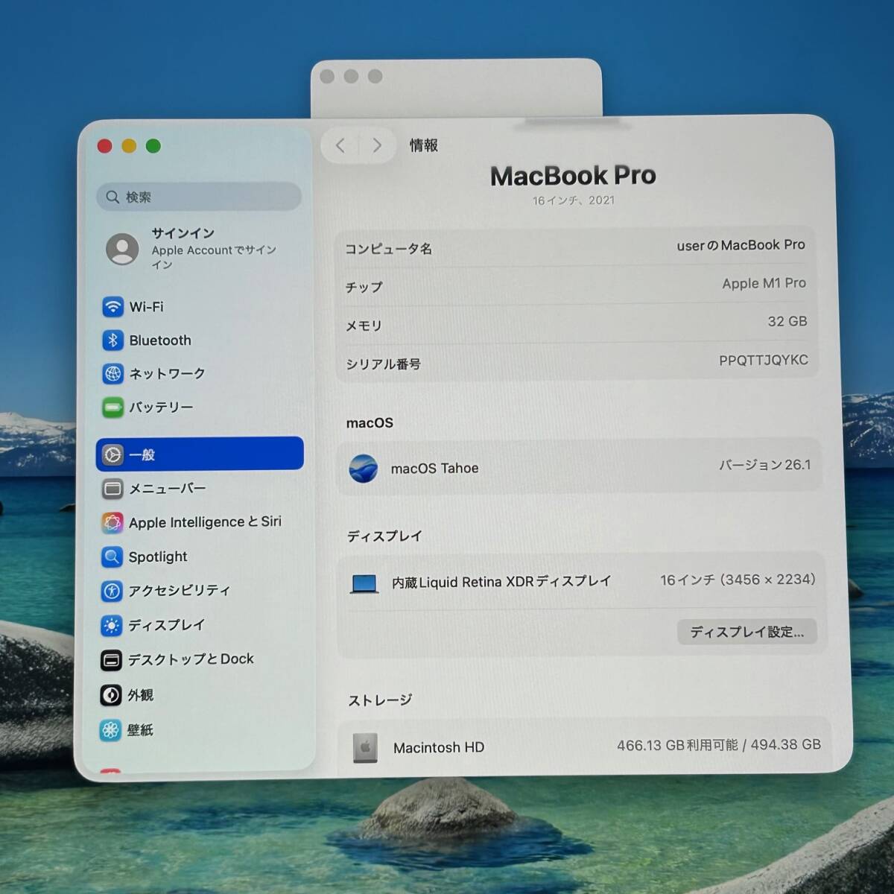Minimize Settings window with yellow button
This screenshot has width=894, height=894.
(x=129, y=146)
